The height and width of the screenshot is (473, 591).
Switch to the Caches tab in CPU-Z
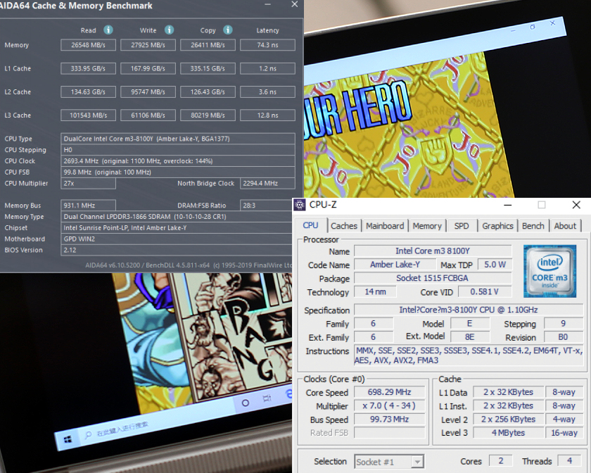(x=344, y=226)
